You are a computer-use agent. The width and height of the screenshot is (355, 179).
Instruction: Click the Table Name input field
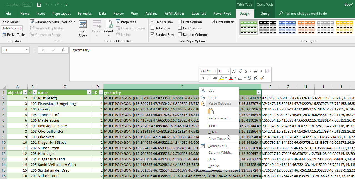point(12,28)
